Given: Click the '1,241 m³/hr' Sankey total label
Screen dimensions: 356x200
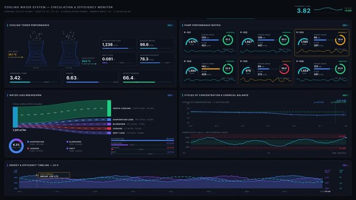Looking at the screenshot, I should [x=19, y=130].
